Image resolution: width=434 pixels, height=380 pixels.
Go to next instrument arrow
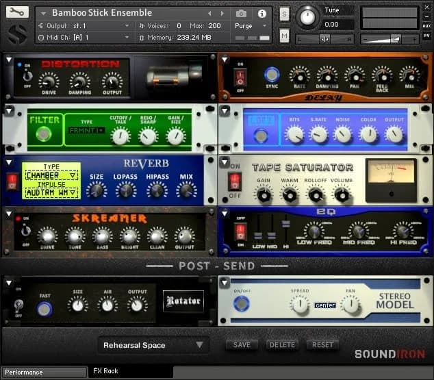pos(223,13)
